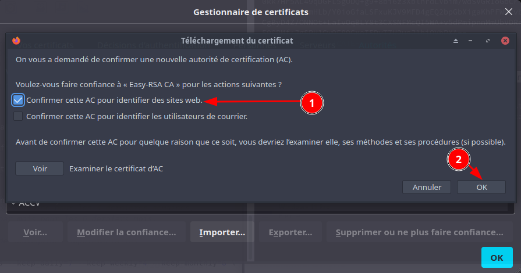Click the Exporter… button
The width and height of the screenshot is (521, 273).
click(x=290, y=232)
